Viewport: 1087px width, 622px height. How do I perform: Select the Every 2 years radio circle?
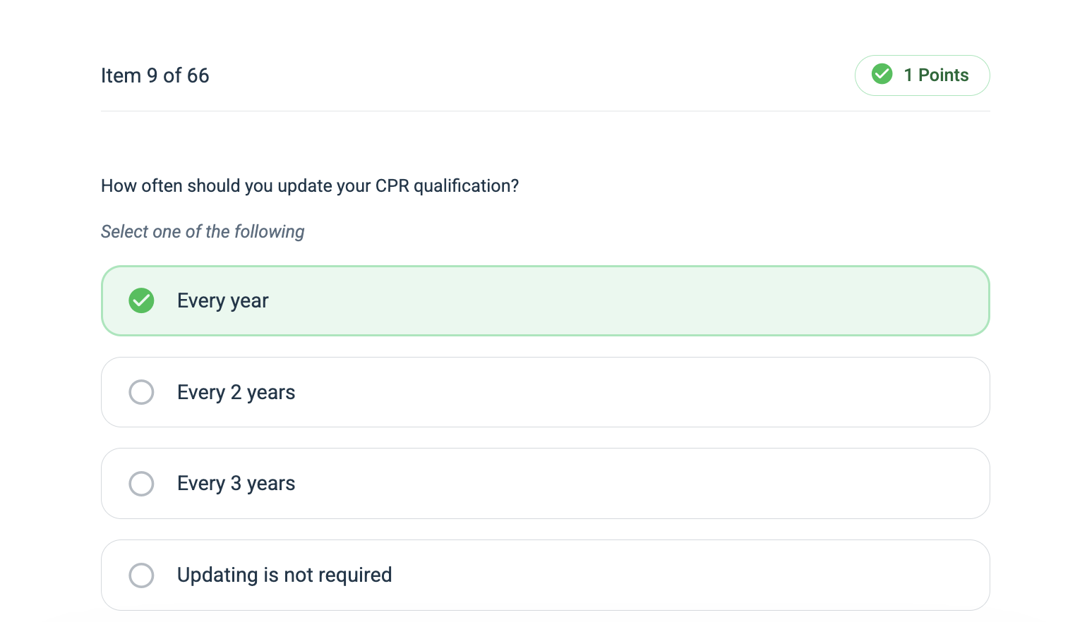141,392
